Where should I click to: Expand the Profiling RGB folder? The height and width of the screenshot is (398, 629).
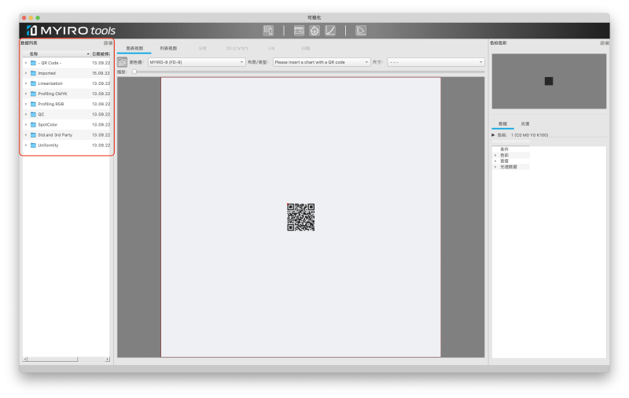click(x=26, y=104)
